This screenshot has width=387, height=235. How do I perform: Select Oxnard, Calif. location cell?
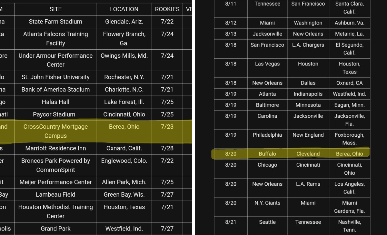(x=124, y=148)
